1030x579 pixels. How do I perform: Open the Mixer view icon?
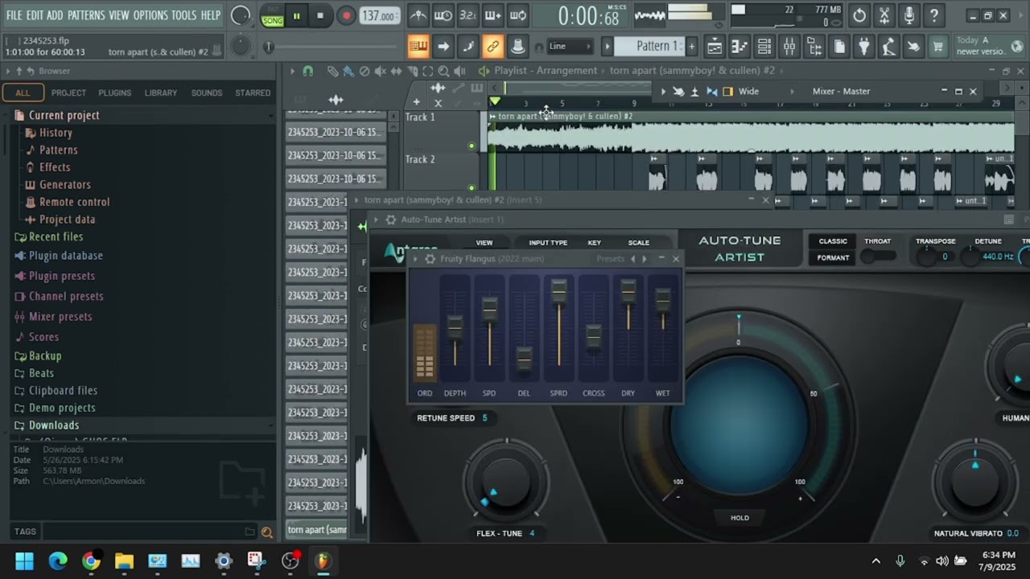(x=789, y=47)
